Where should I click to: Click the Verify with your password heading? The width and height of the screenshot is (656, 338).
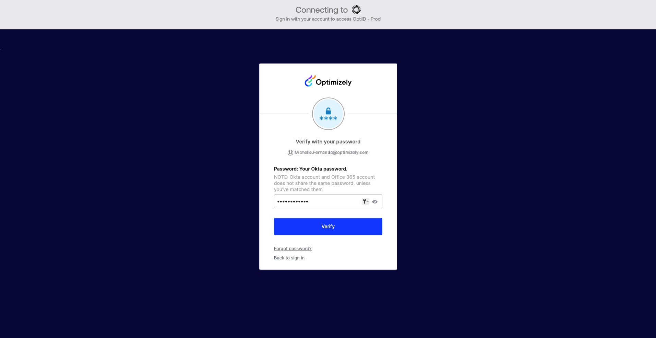328,142
